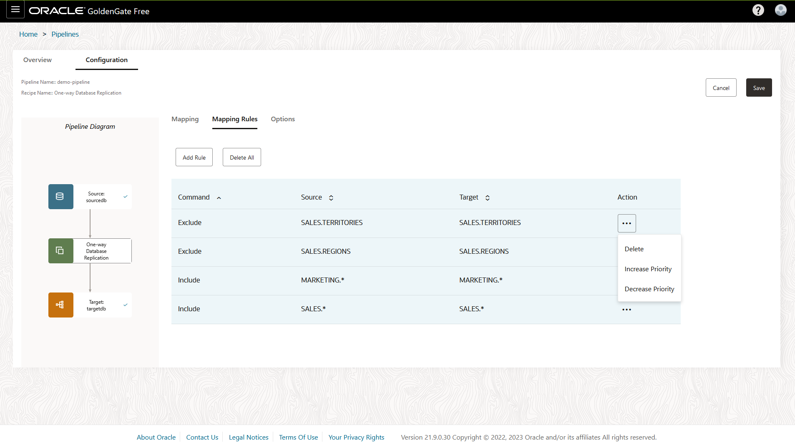Click target cell MARKETING.*
Image resolution: width=795 pixels, height=445 pixels.
pos(481,280)
